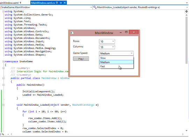Click the vertical scrollbar thumb in editor
The width and height of the screenshot is (189, 137).
(x=187, y=40)
